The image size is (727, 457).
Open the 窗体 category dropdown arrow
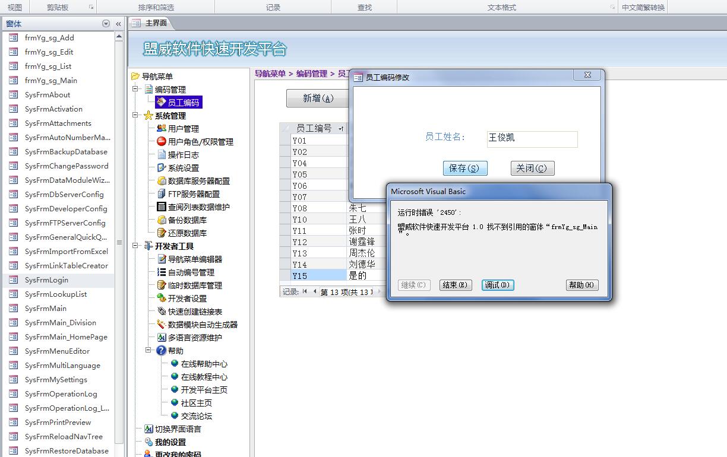(106, 24)
